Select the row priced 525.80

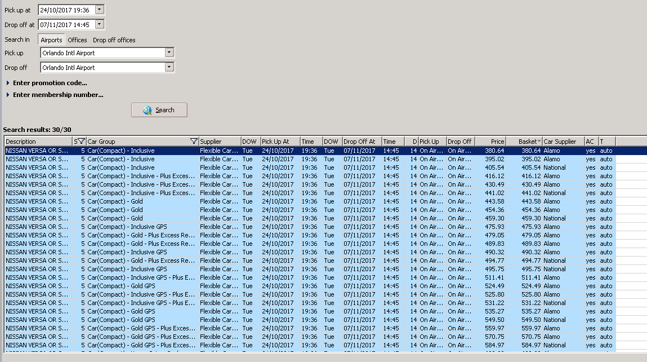[310, 295]
